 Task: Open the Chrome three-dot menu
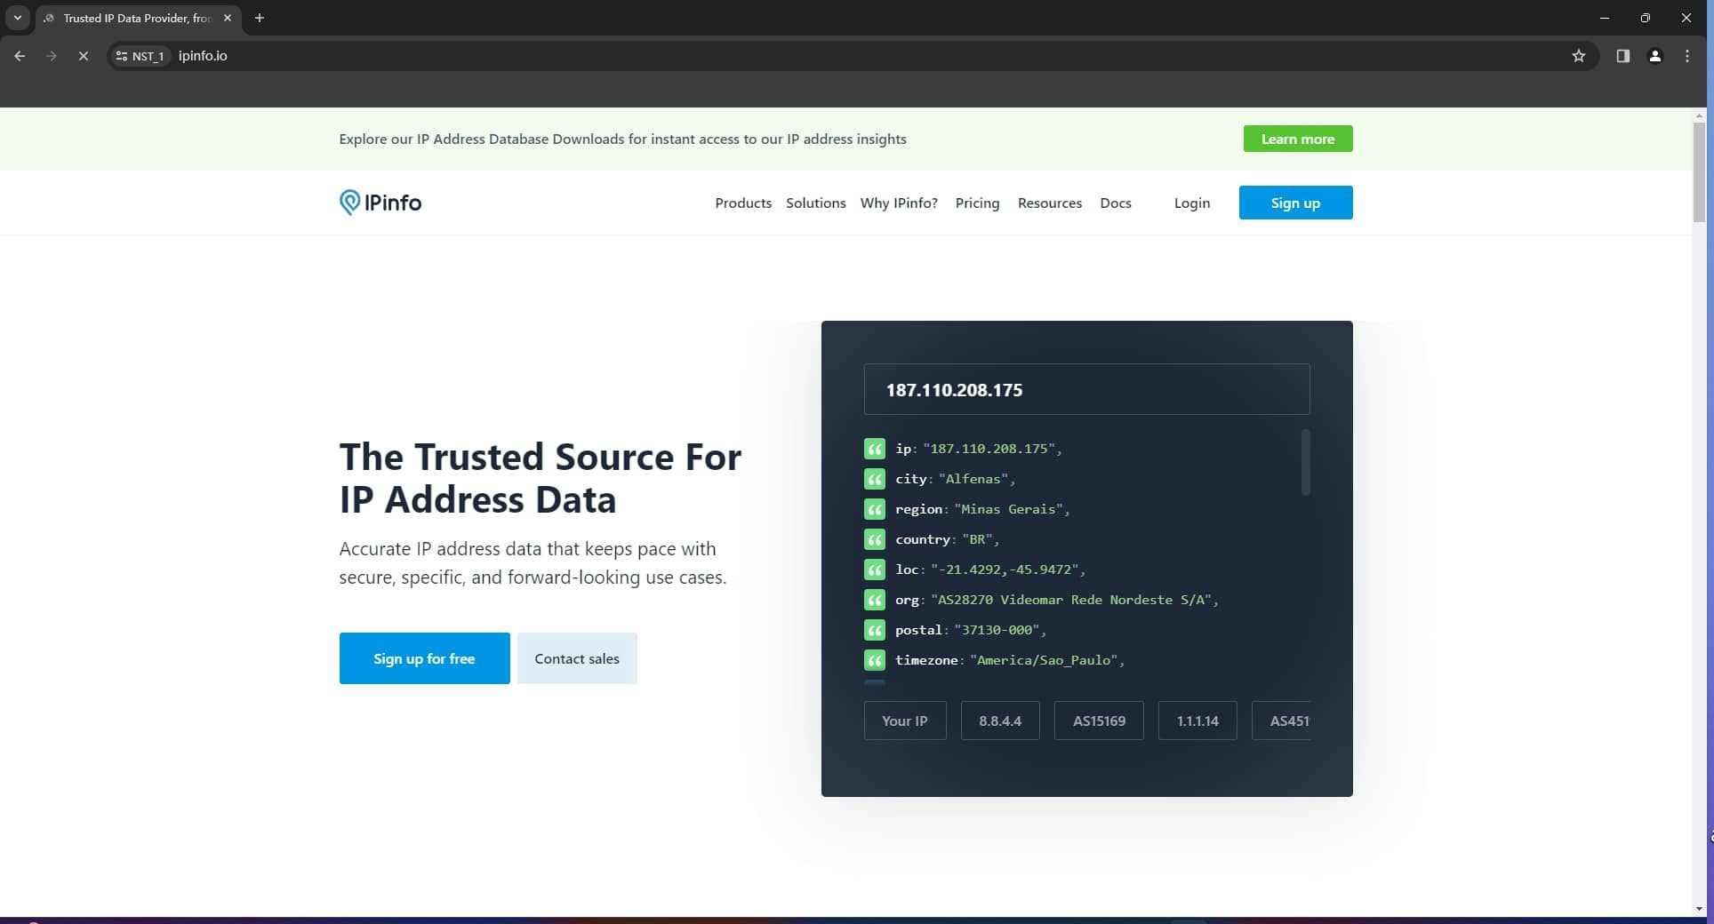(x=1687, y=56)
